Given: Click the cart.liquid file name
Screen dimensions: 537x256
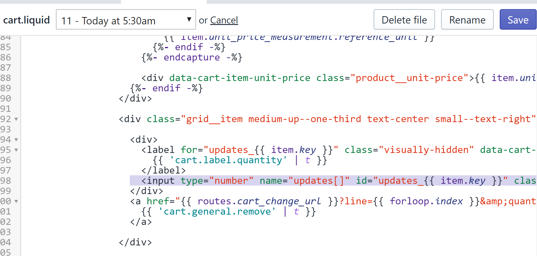Looking at the screenshot, I should coord(26,20).
